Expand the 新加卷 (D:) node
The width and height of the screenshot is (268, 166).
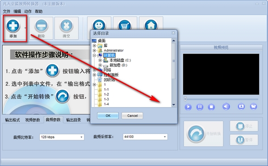pyautogui.click(x=100, y=65)
